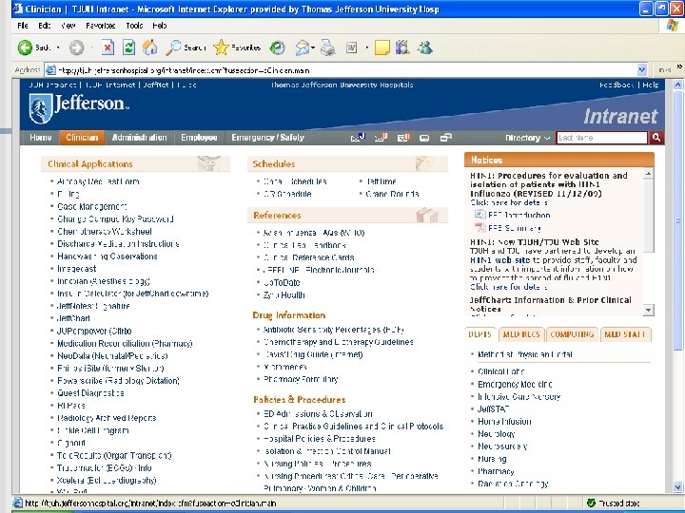Click the Stop loading red X icon

coord(108,47)
